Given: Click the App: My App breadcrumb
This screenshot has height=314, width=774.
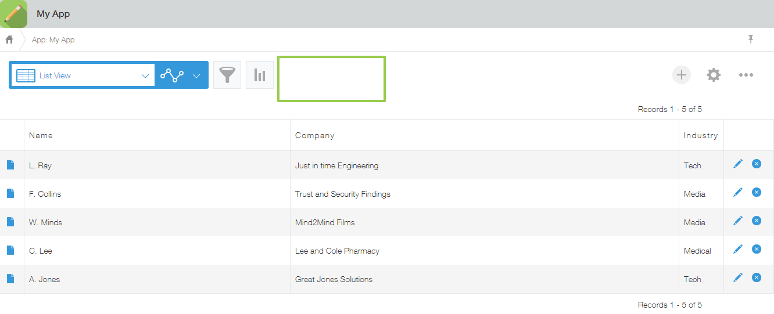Looking at the screenshot, I should pos(53,40).
